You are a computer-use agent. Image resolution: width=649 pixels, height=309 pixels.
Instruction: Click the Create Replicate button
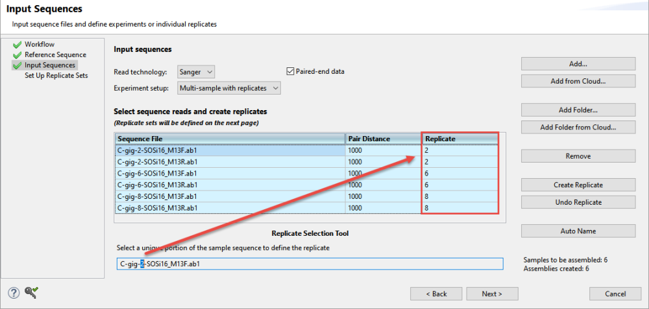578,185
